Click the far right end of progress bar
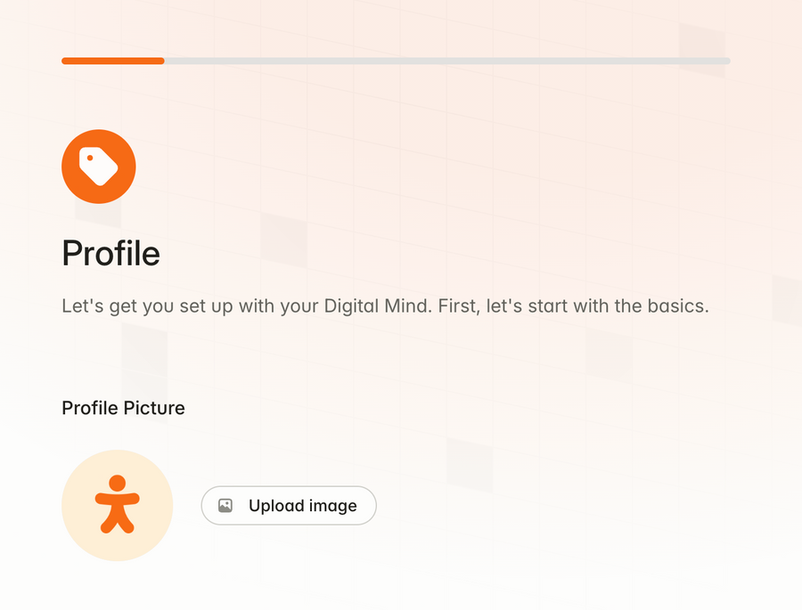This screenshot has width=802, height=610. coord(726,61)
